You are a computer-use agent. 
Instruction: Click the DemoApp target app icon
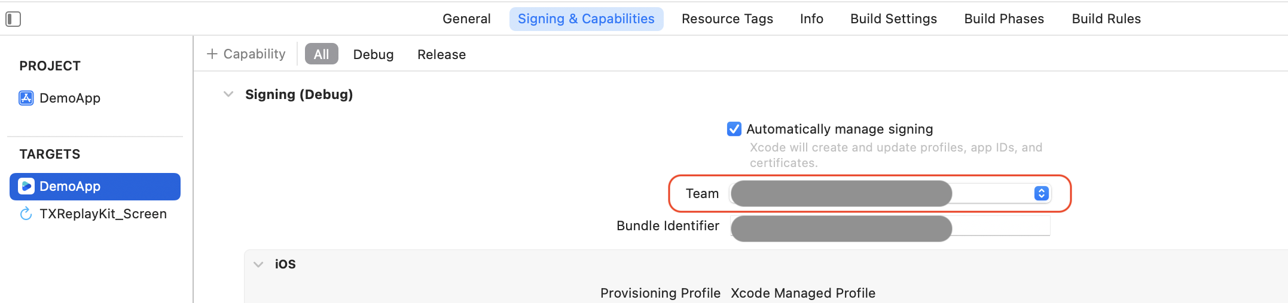click(x=26, y=187)
